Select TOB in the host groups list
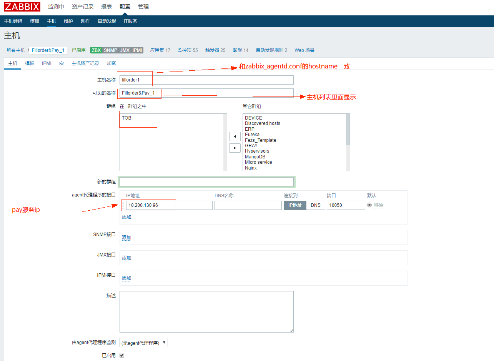The height and width of the screenshot is (361, 494). [x=126, y=118]
